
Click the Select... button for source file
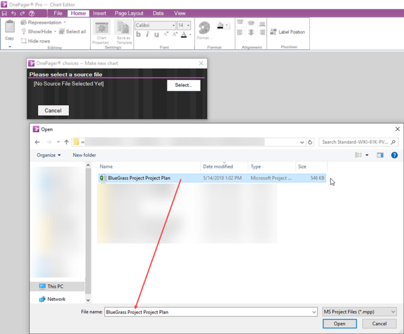184,85
